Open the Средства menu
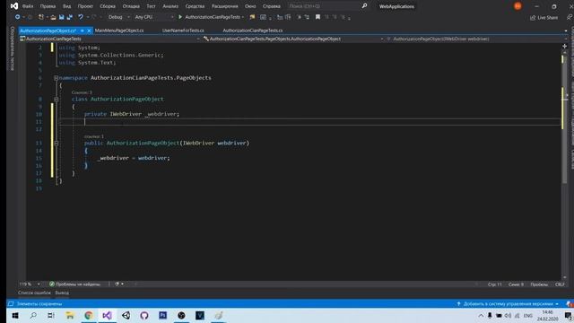 pos(195,6)
